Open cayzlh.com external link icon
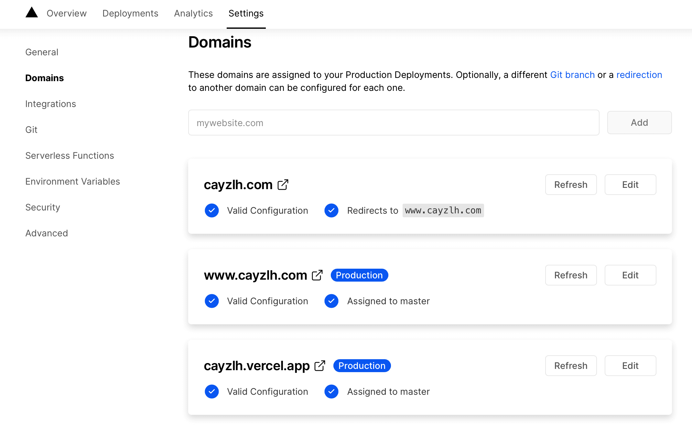 tap(283, 185)
